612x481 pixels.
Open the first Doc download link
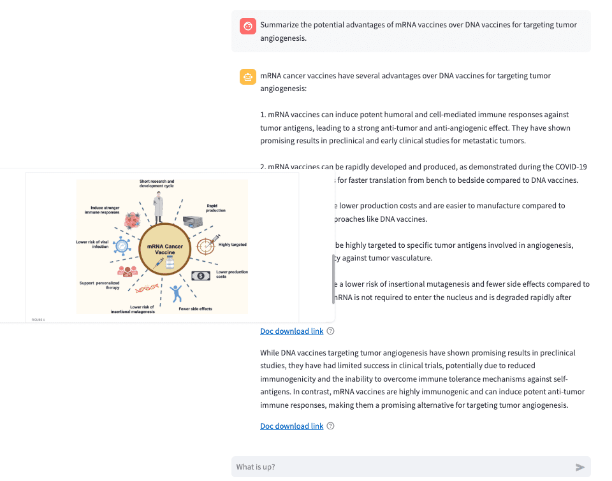291,331
